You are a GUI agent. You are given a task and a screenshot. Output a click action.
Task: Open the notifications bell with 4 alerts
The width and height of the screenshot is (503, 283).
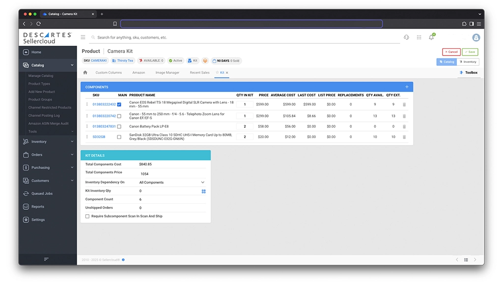click(431, 37)
